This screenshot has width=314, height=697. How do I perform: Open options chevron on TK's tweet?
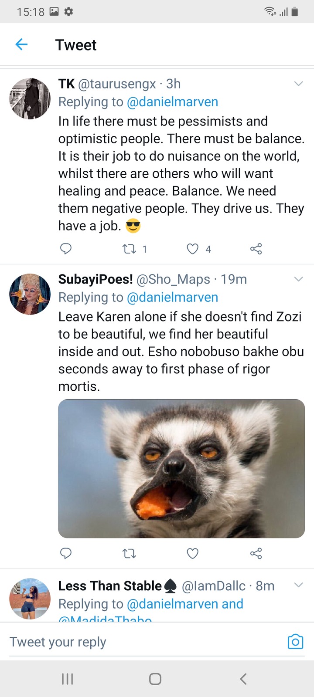298,84
